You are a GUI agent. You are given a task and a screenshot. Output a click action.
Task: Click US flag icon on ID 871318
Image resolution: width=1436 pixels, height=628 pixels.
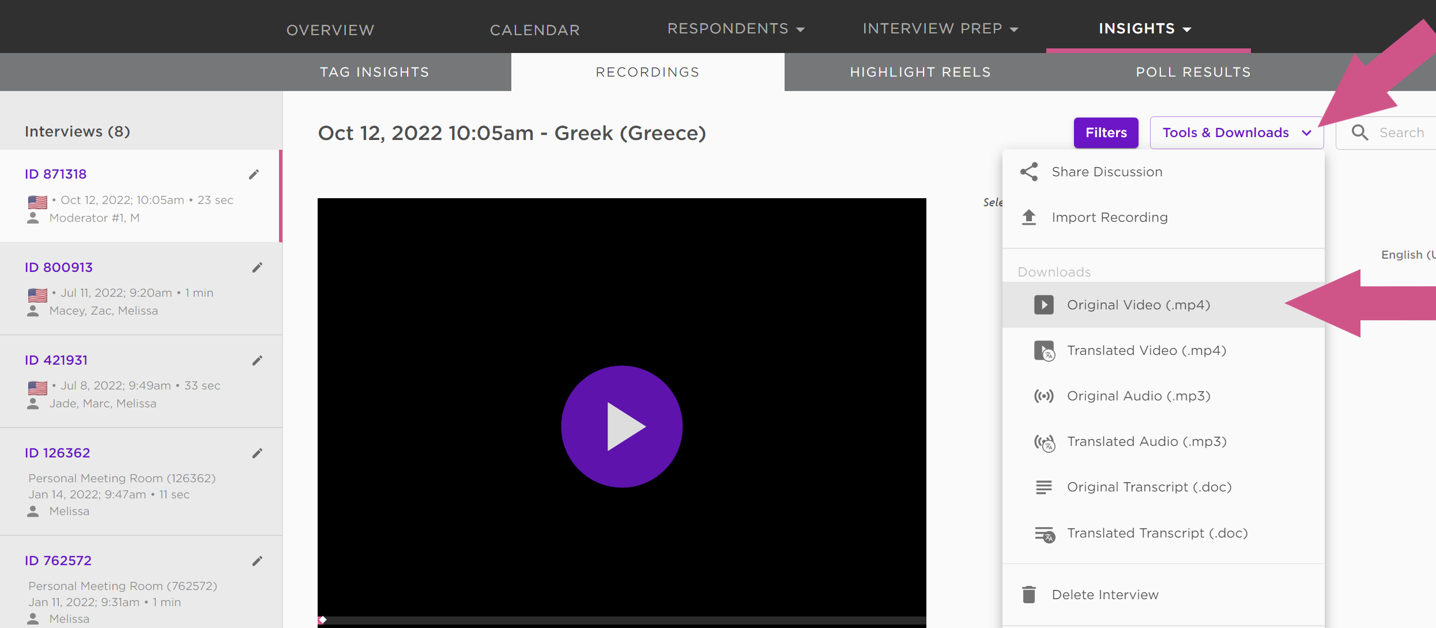[x=37, y=202]
